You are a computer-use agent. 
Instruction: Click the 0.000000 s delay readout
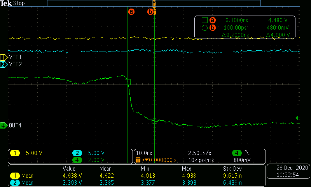click(163, 160)
